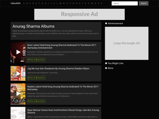Browse artists starting with letter D
This screenshot has height=119, width=159.
pos(33,3)
